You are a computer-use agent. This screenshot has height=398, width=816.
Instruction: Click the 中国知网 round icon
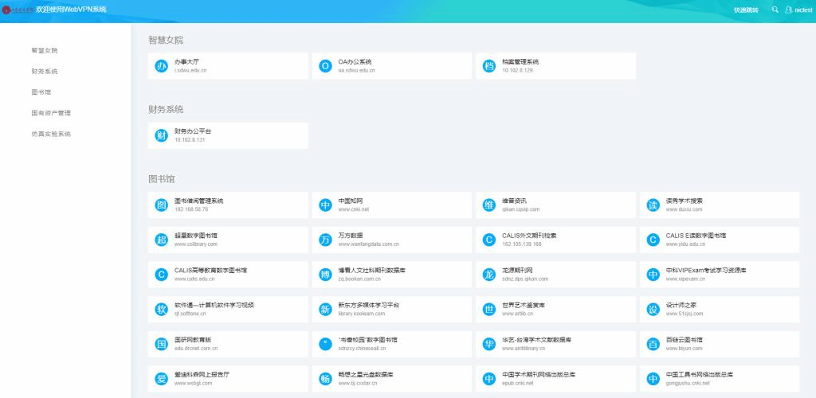[325, 205]
